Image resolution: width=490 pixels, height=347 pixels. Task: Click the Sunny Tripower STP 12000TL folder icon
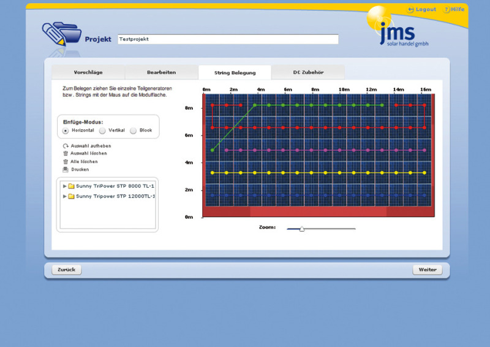click(71, 196)
